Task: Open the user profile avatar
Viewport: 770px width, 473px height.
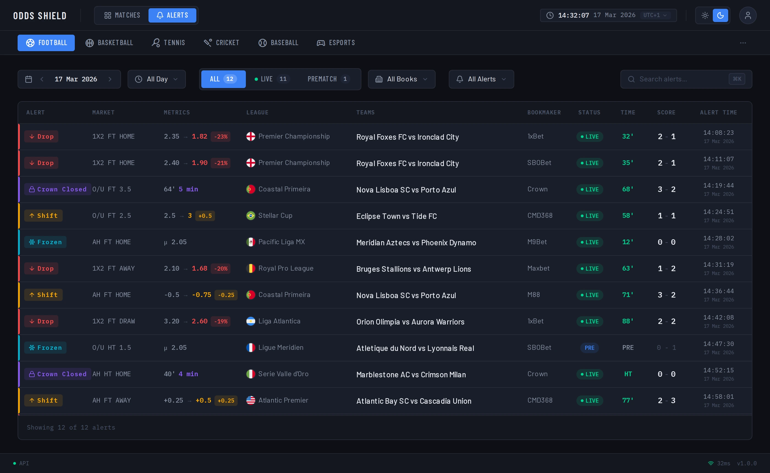Action: (x=748, y=15)
